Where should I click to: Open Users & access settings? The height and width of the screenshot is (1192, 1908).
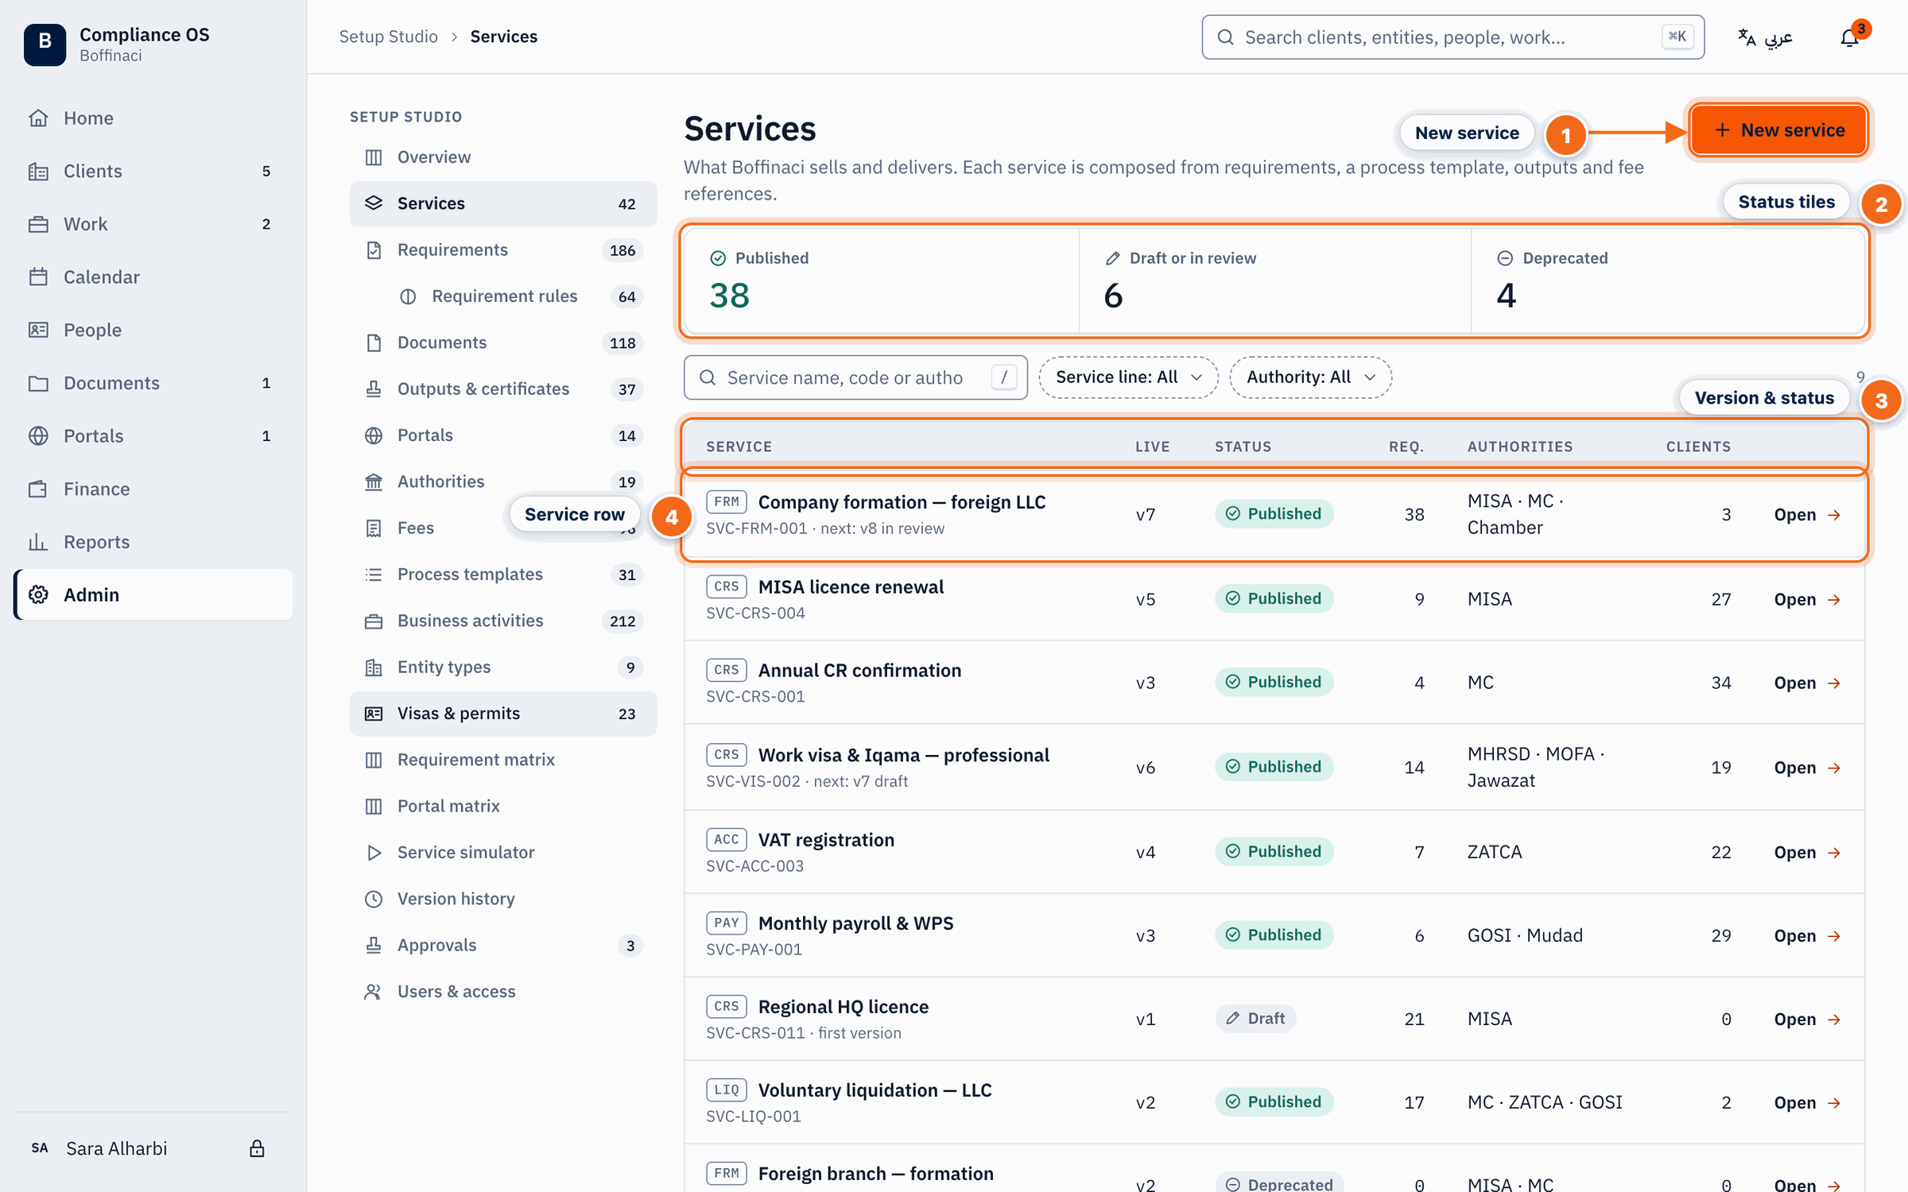503,992
